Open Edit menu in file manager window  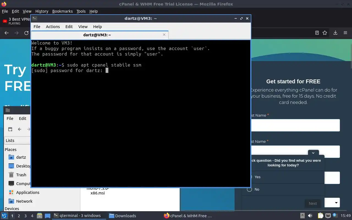(23, 118)
